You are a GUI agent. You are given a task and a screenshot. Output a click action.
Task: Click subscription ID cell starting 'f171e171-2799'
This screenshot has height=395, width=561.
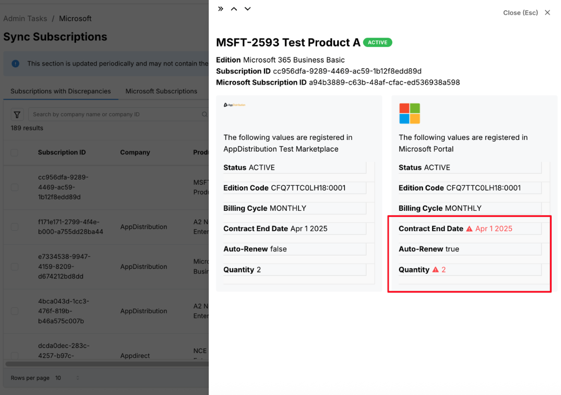point(70,227)
